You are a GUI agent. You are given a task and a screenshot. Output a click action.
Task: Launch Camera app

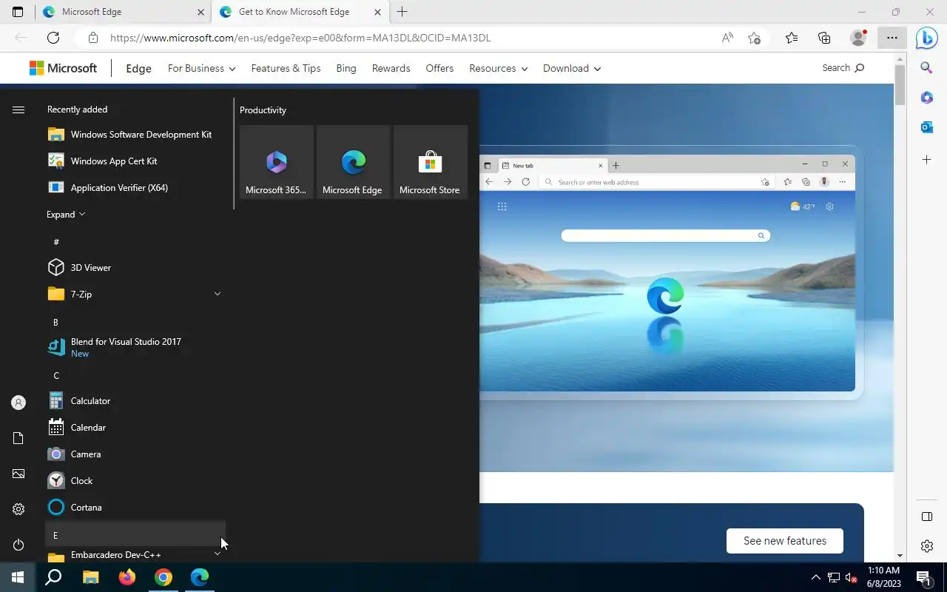point(135,454)
